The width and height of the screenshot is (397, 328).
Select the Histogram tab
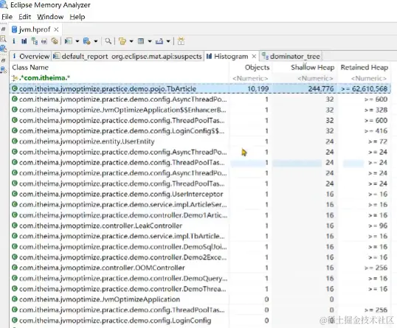tap(231, 56)
